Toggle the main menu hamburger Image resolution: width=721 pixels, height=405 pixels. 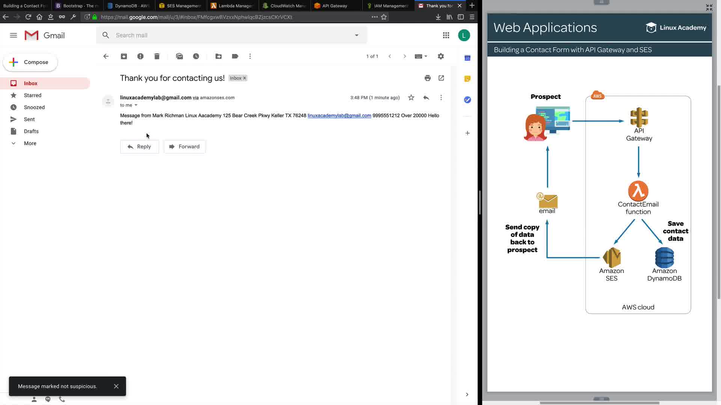click(14, 35)
